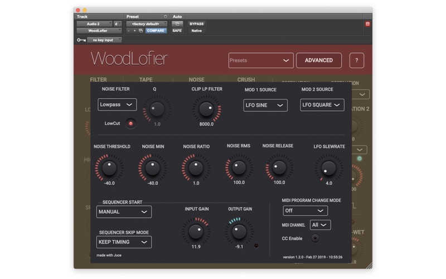Click the Noise RMS knob

click(239, 168)
